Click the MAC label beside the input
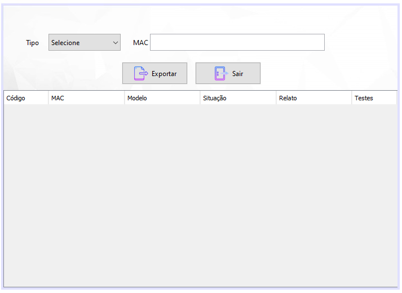402x293 pixels. 140,42
